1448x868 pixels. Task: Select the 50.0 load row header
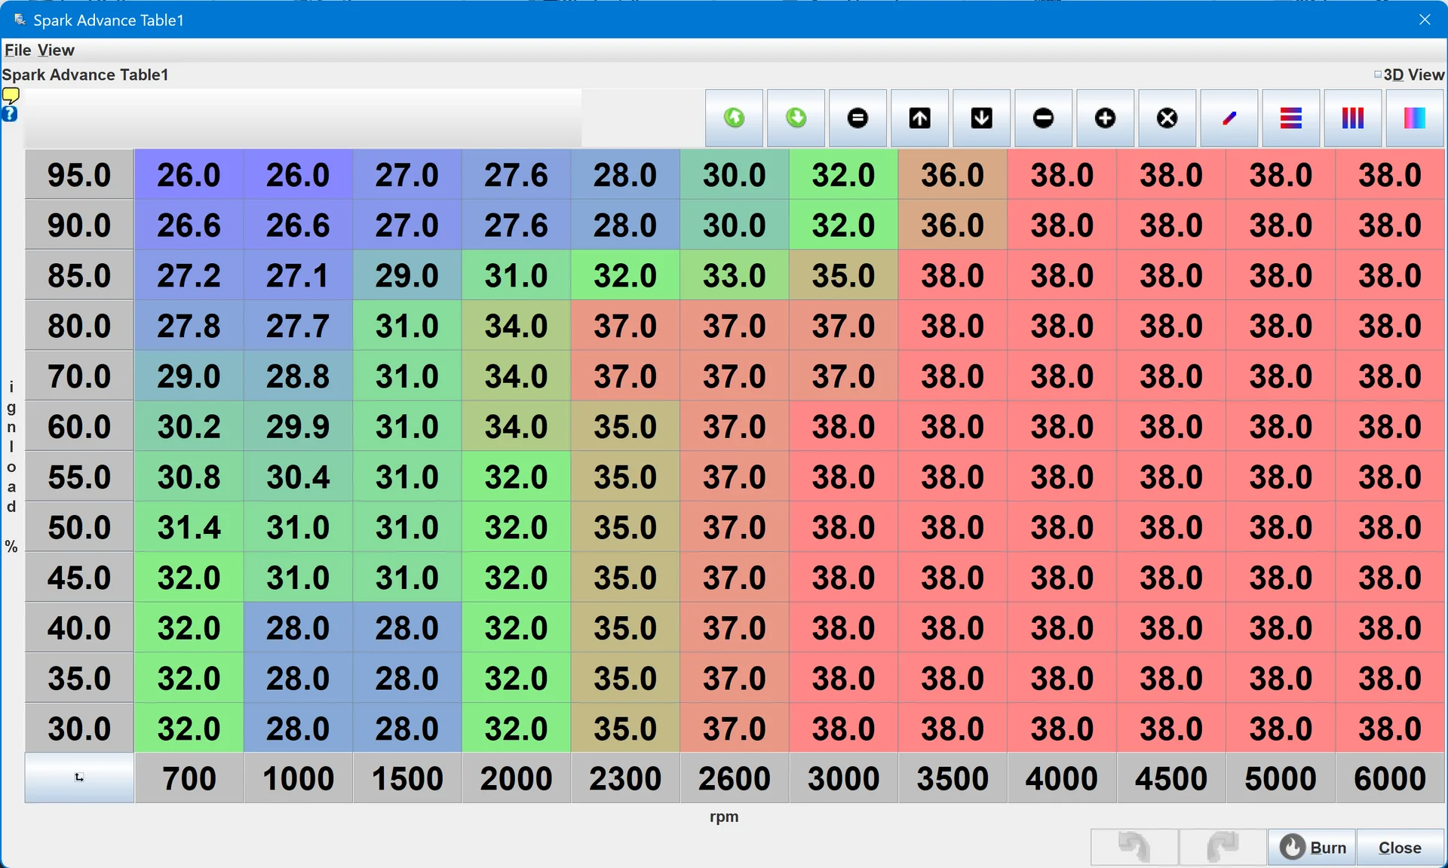[79, 527]
